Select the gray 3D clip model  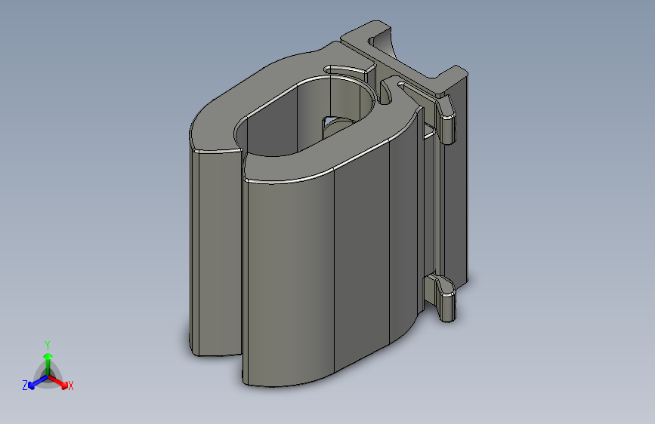click(x=329, y=204)
